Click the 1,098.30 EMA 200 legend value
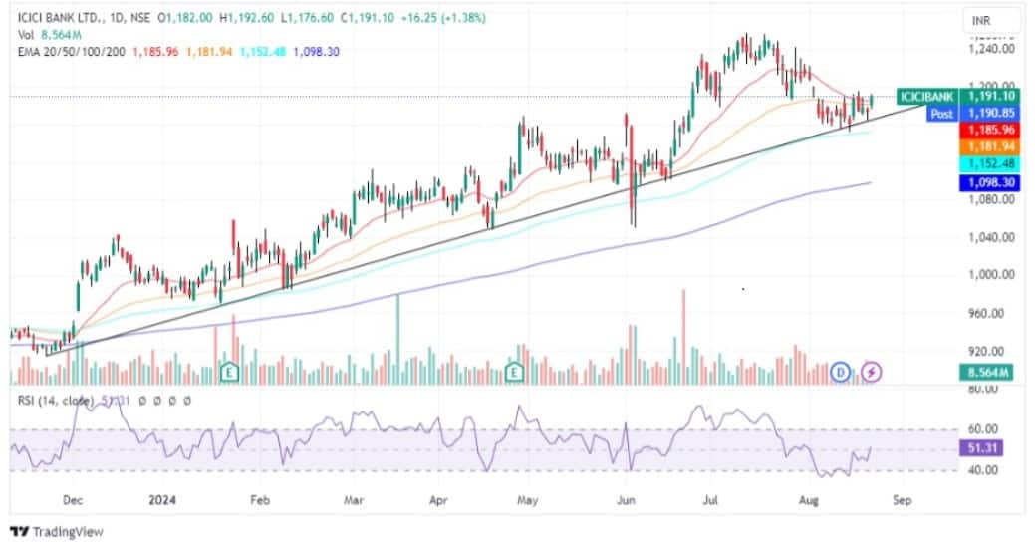 [x=316, y=52]
